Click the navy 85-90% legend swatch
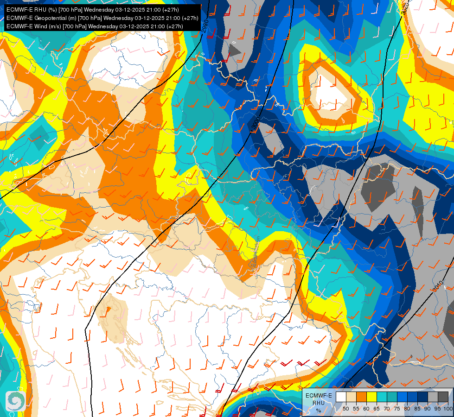This screenshot has width=454, height=417. point(422,397)
